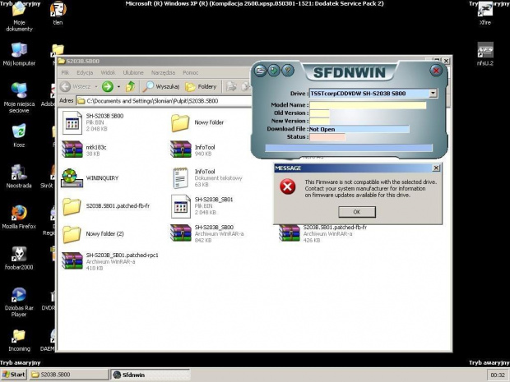The image size is (510, 382).
Task: Open the Edycja menu
Action: point(85,73)
